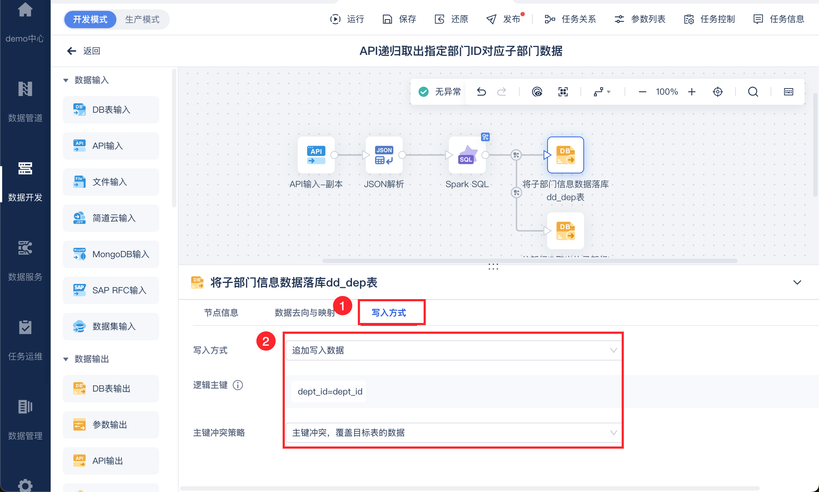Switch to 生产模式 mode
The image size is (819, 492).
142,20
